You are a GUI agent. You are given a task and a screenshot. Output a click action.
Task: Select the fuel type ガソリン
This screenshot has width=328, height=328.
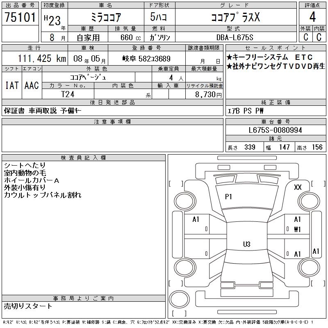pos(159,37)
